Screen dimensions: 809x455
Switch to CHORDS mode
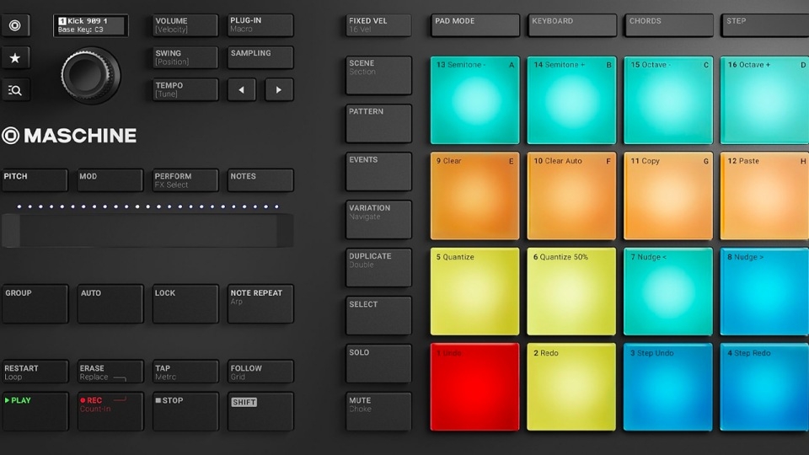[x=669, y=25]
